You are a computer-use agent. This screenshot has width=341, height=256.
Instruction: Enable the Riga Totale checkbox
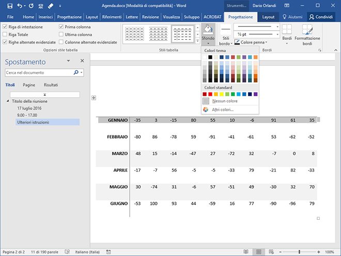click(6, 34)
